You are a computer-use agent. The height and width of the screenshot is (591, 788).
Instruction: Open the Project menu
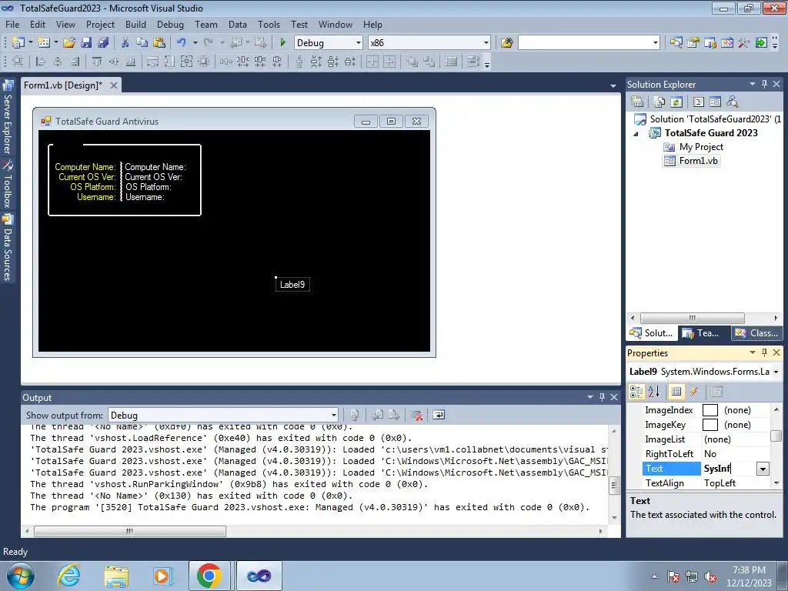click(100, 24)
